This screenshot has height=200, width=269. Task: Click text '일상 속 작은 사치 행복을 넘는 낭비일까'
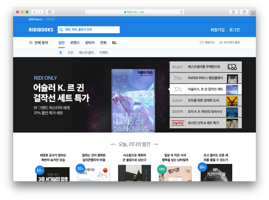coord(175,157)
